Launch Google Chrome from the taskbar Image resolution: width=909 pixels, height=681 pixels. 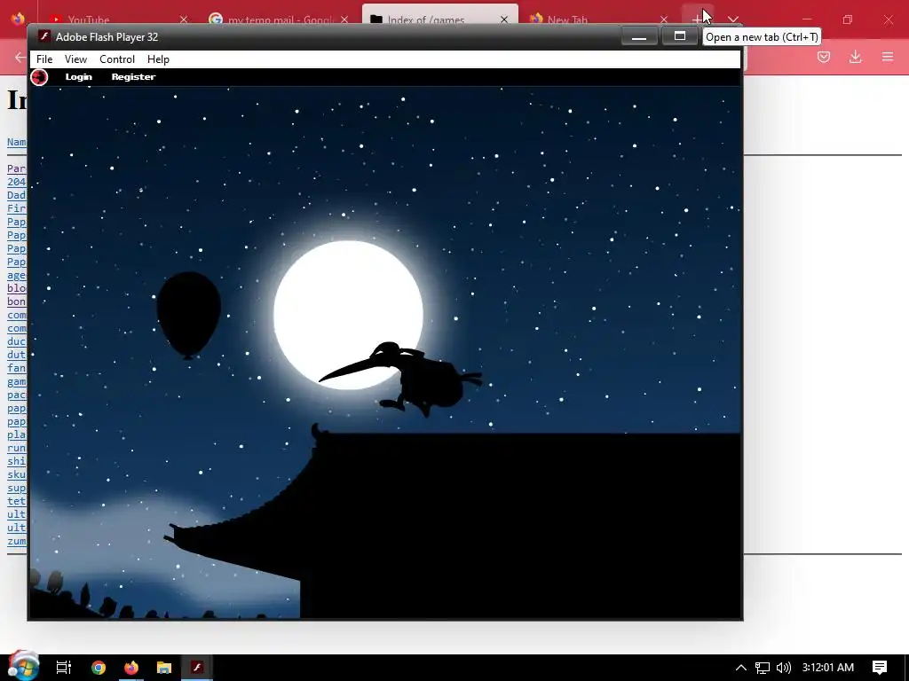[99, 668]
